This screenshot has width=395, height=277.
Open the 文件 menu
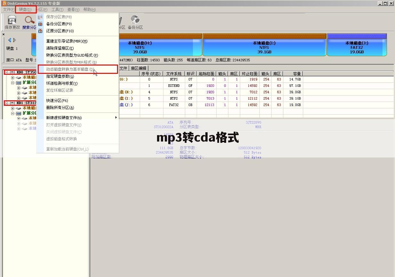[9, 10]
